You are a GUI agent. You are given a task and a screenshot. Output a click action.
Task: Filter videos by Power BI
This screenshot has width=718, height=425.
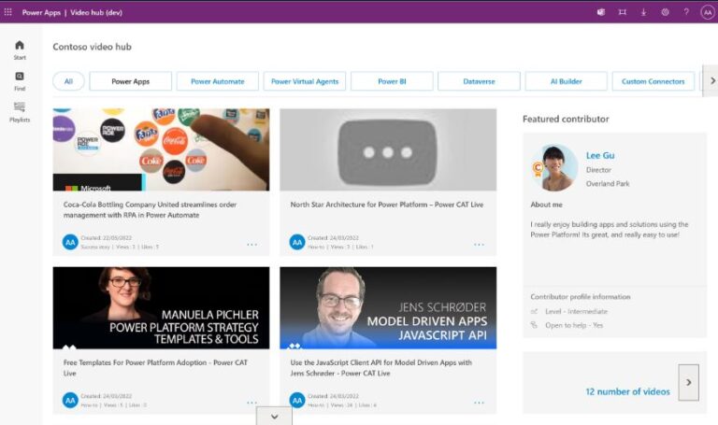point(392,81)
